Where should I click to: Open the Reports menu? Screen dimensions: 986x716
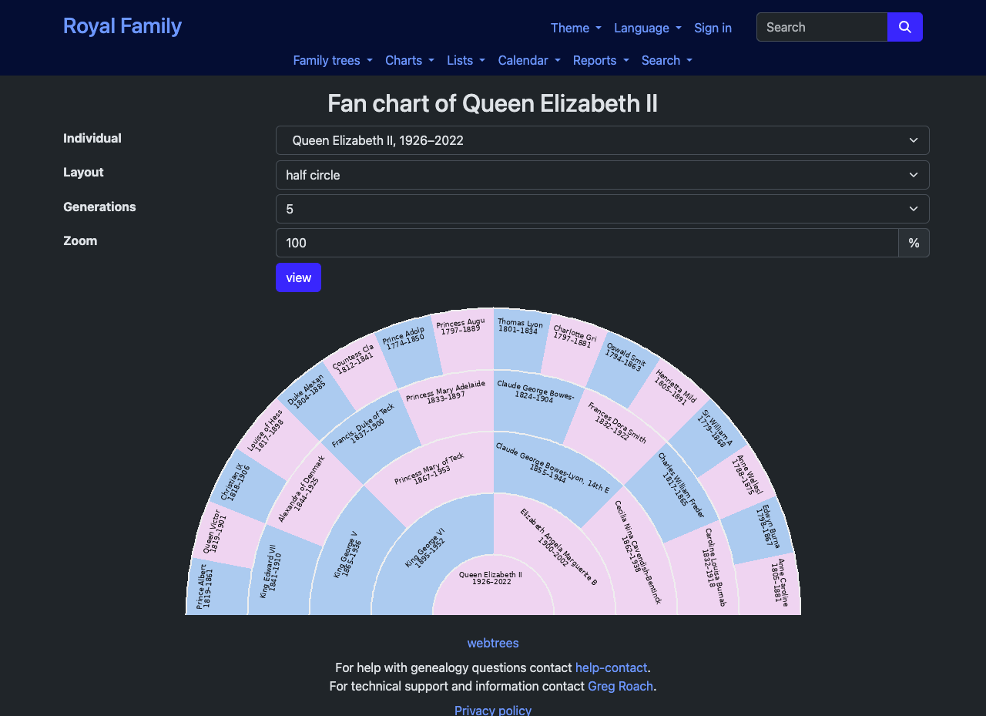point(601,60)
